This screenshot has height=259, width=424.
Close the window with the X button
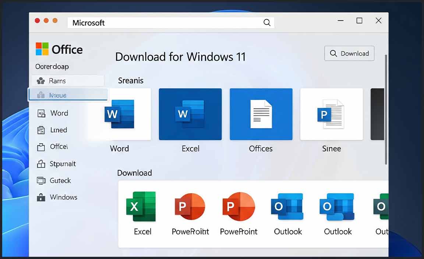pos(379,21)
